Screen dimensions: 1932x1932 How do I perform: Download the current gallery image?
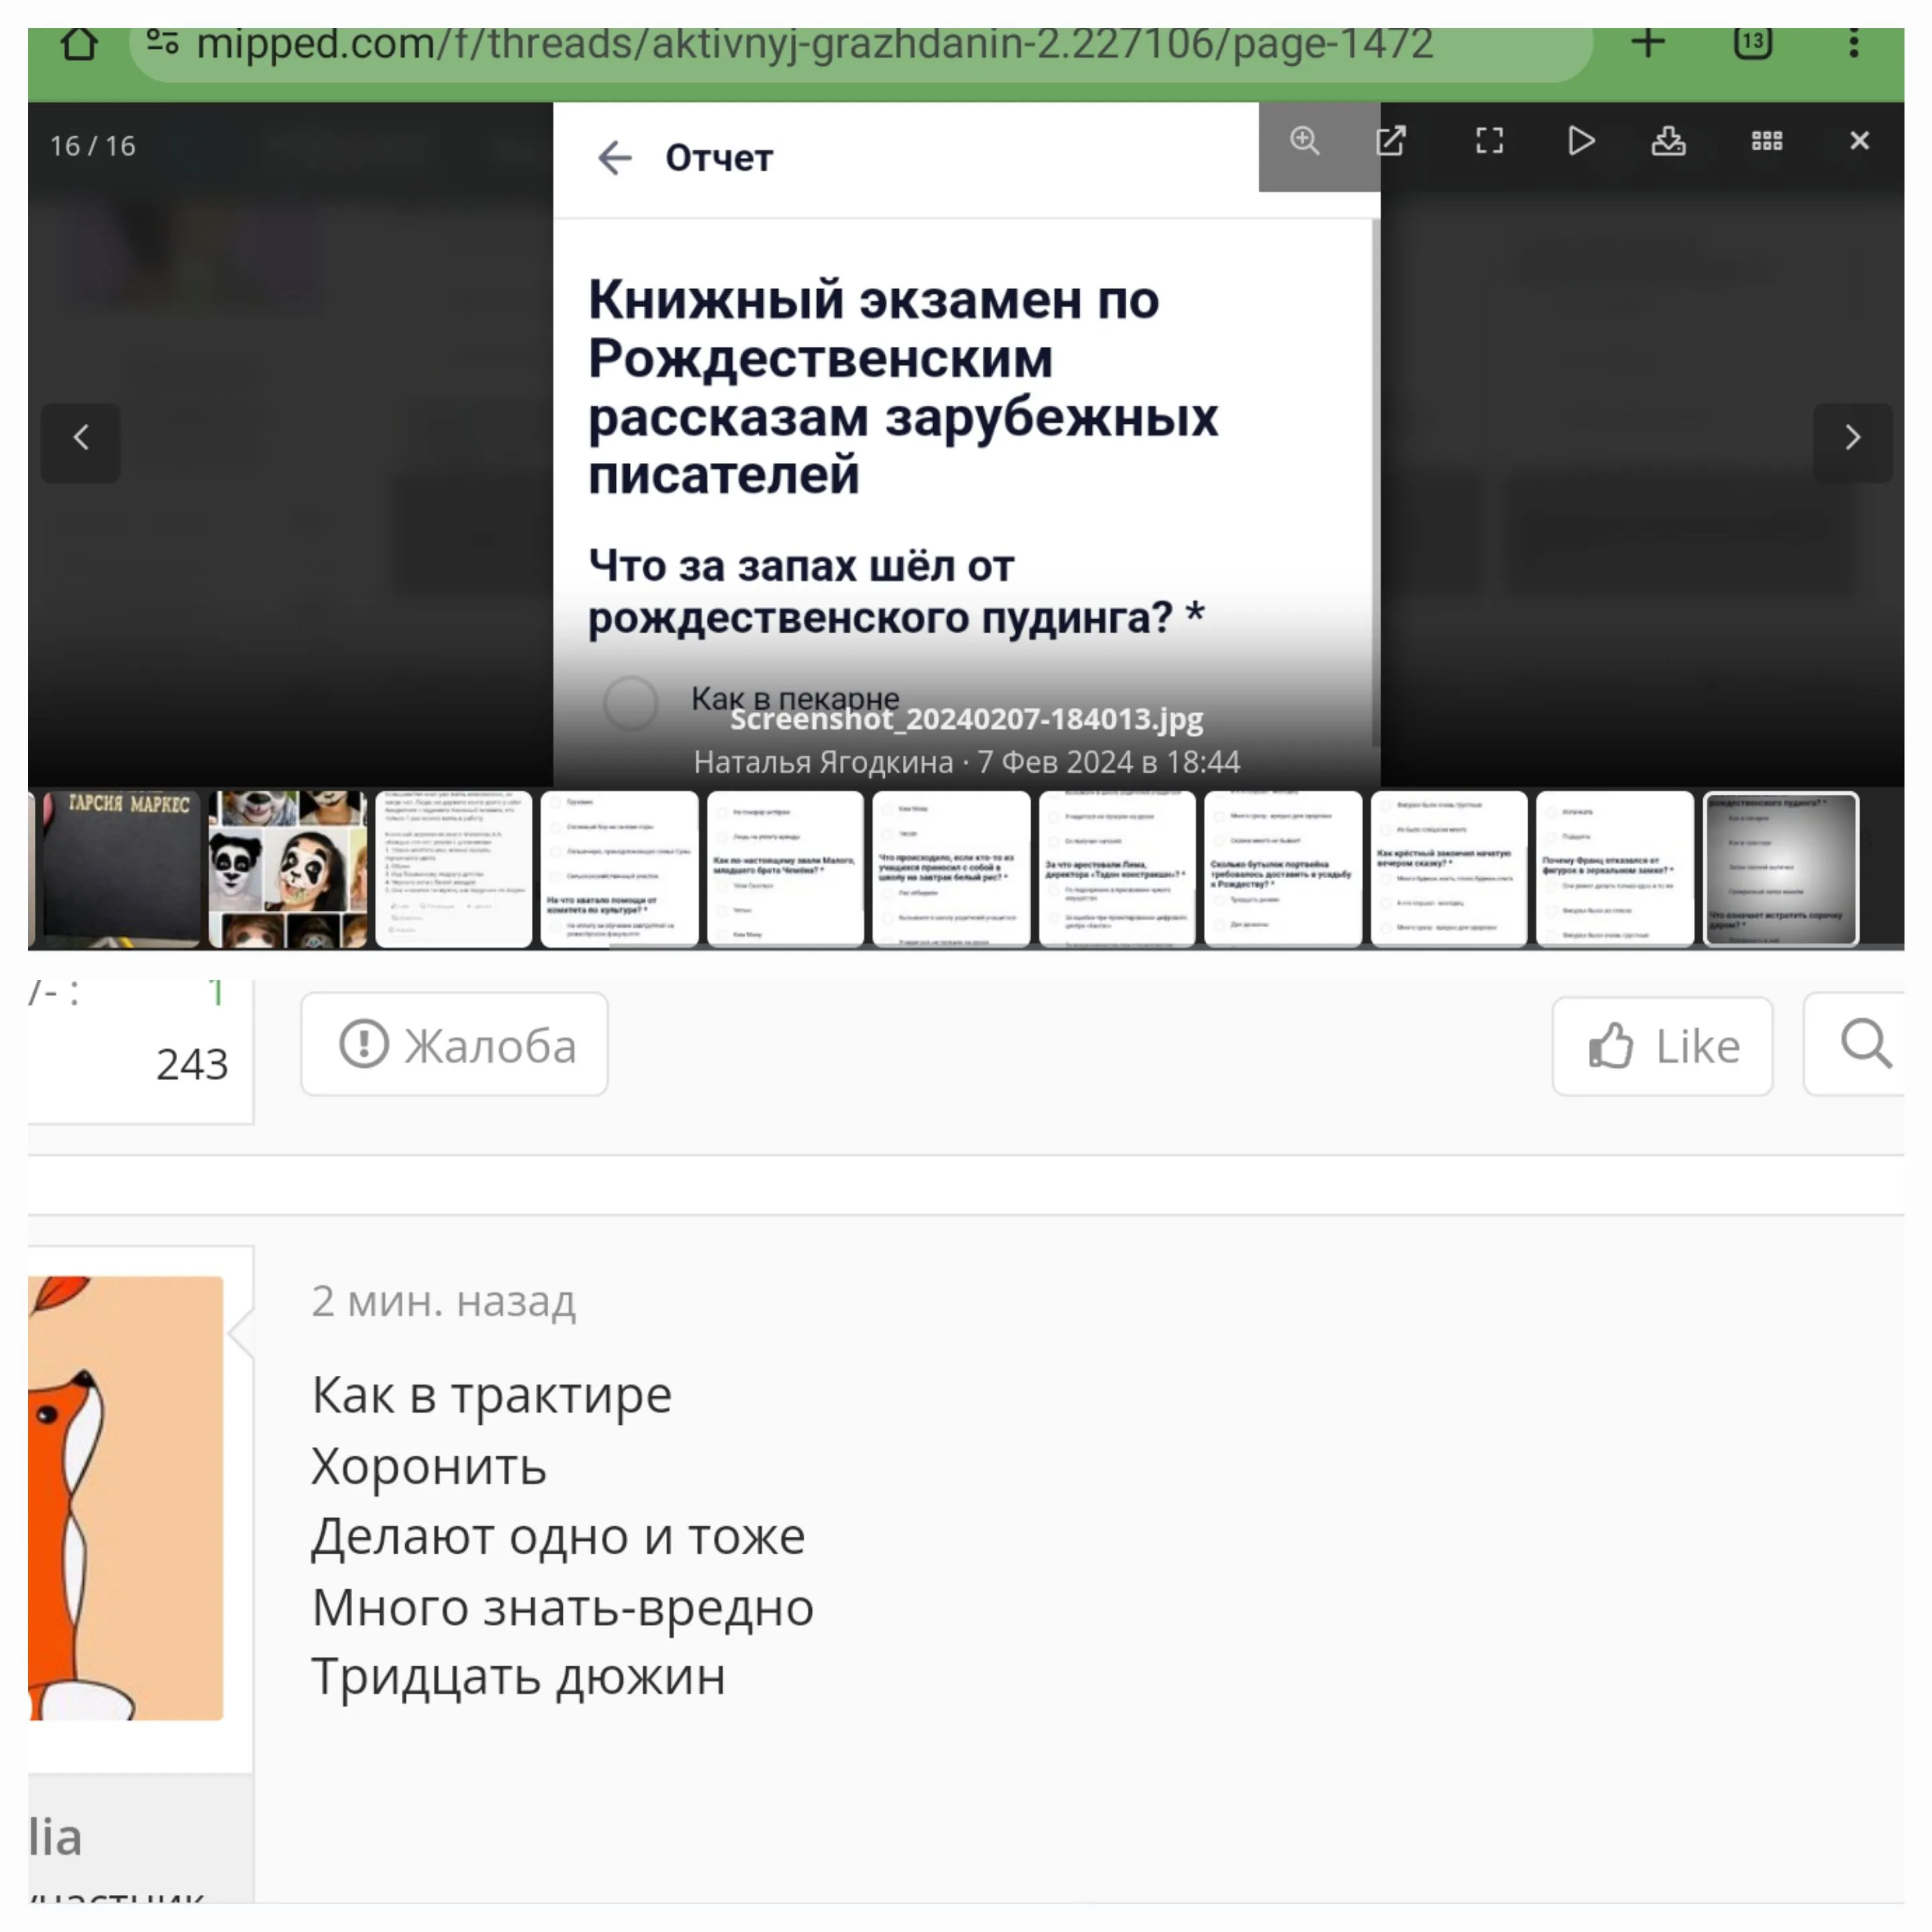(x=1668, y=141)
